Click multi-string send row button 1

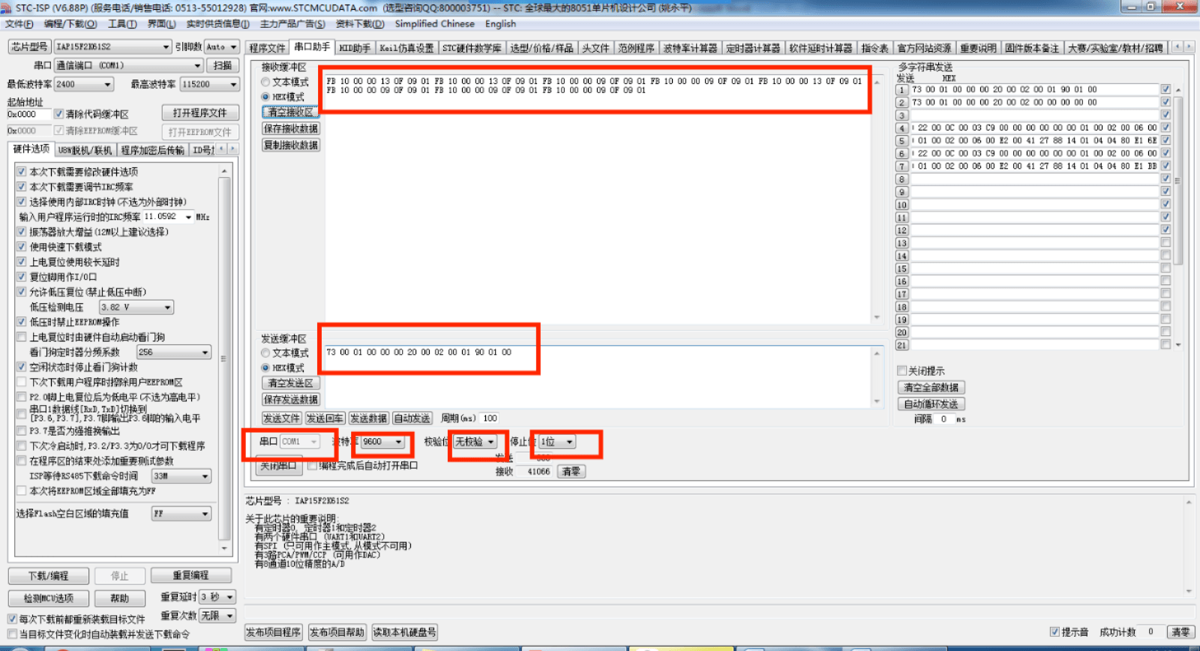coord(902,89)
